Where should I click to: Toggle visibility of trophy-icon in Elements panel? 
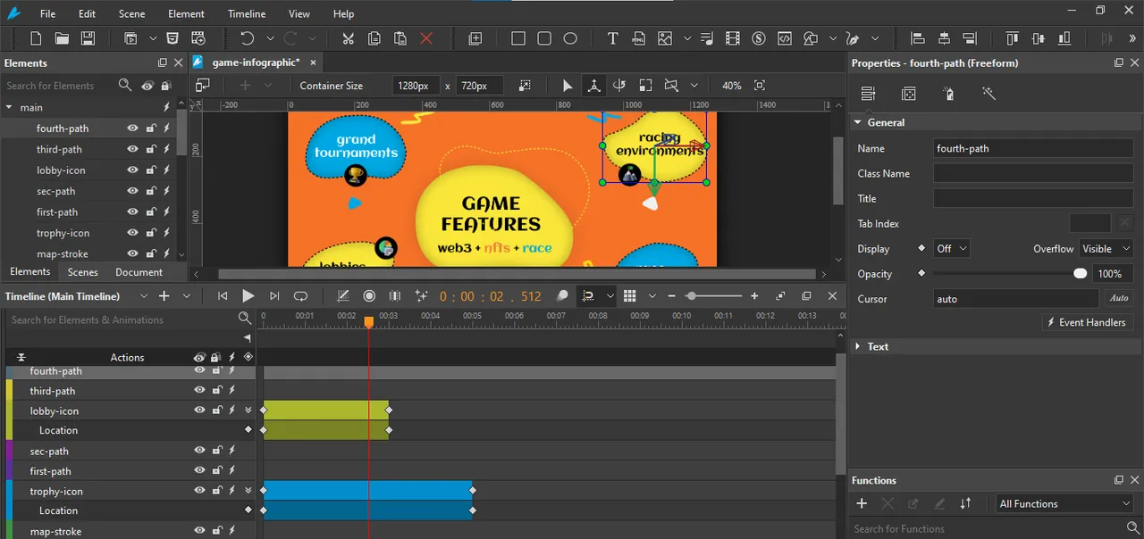(132, 233)
